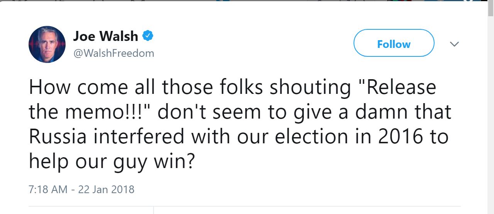Click the blue verified badge icon
The width and height of the screenshot is (494, 214).
click(148, 36)
